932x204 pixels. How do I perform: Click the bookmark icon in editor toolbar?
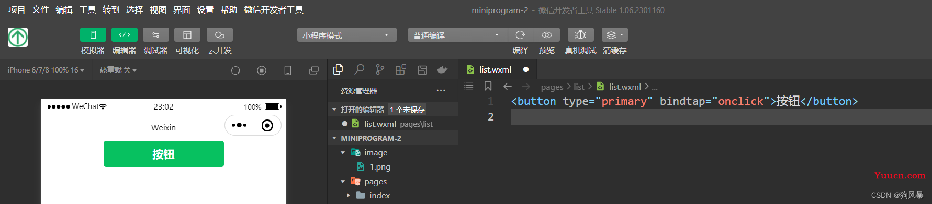tap(488, 86)
